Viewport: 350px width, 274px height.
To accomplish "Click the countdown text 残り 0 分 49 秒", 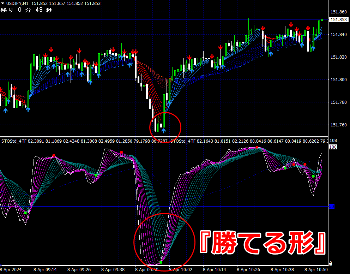I will click(26, 10).
